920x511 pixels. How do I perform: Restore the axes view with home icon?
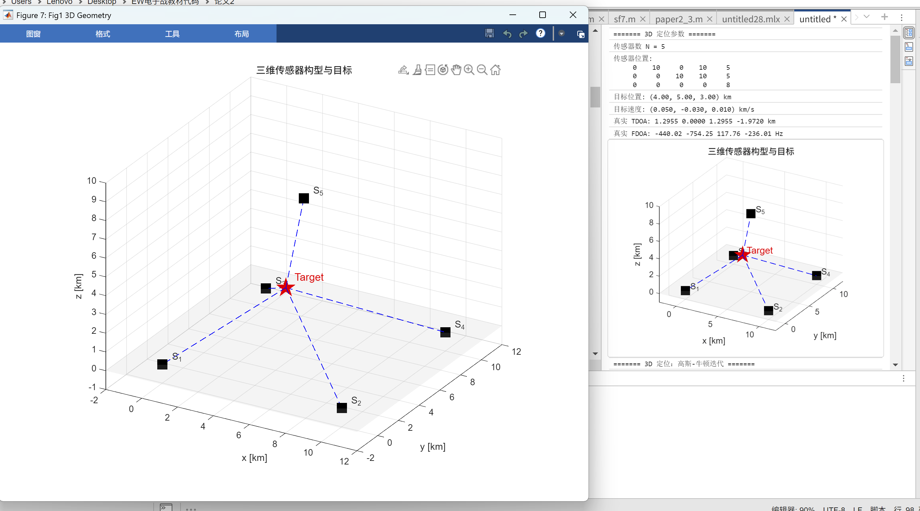coord(495,70)
